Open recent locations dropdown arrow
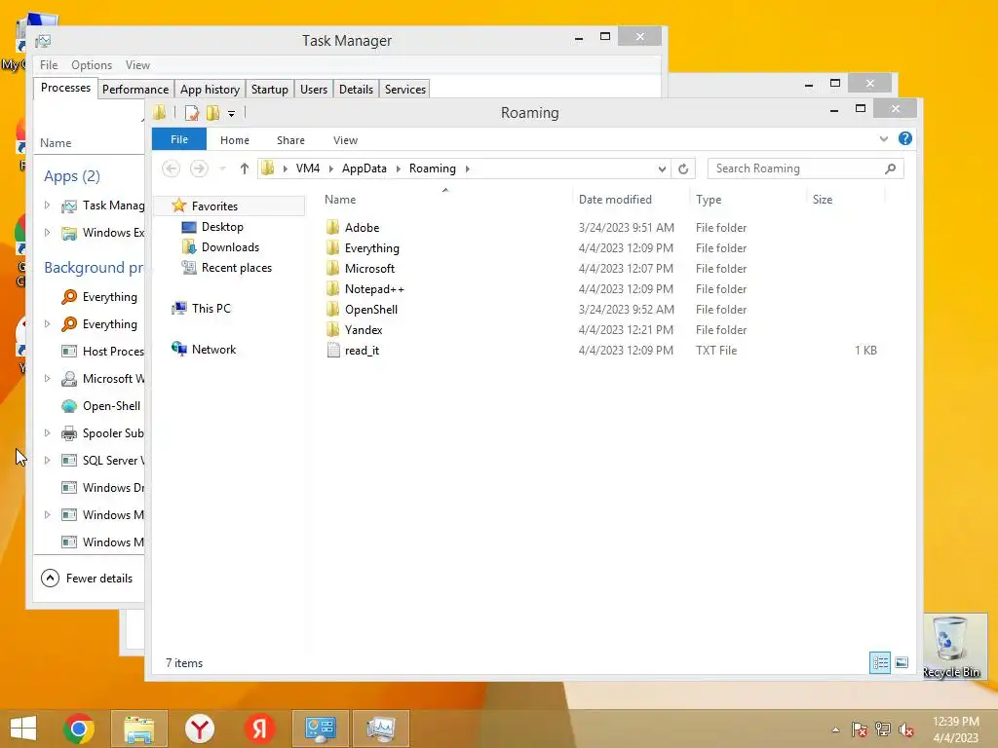This screenshot has height=748, width=998. (222, 168)
